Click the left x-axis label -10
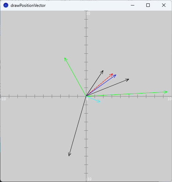This screenshot has width=172, height=182. coord(3,99)
